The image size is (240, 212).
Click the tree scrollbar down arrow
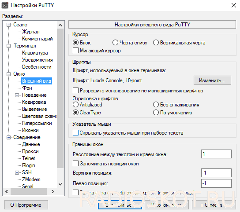[x=60, y=184]
